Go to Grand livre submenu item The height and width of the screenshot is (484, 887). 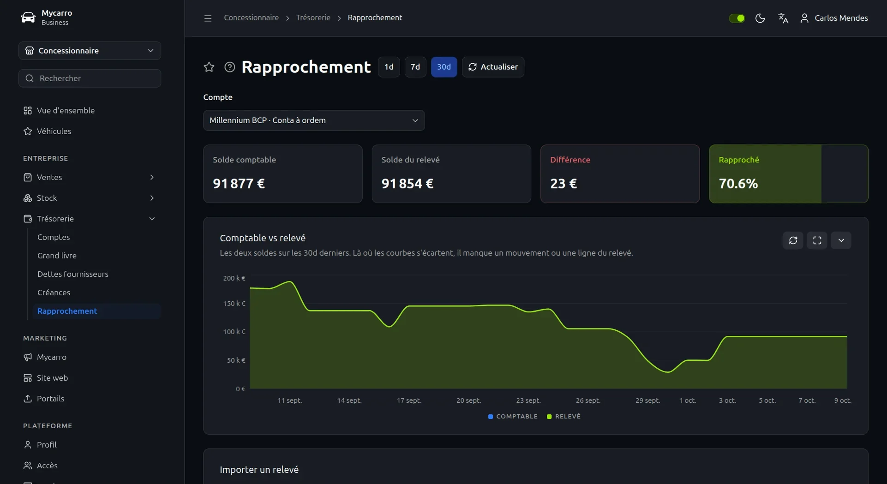tap(96, 256)
